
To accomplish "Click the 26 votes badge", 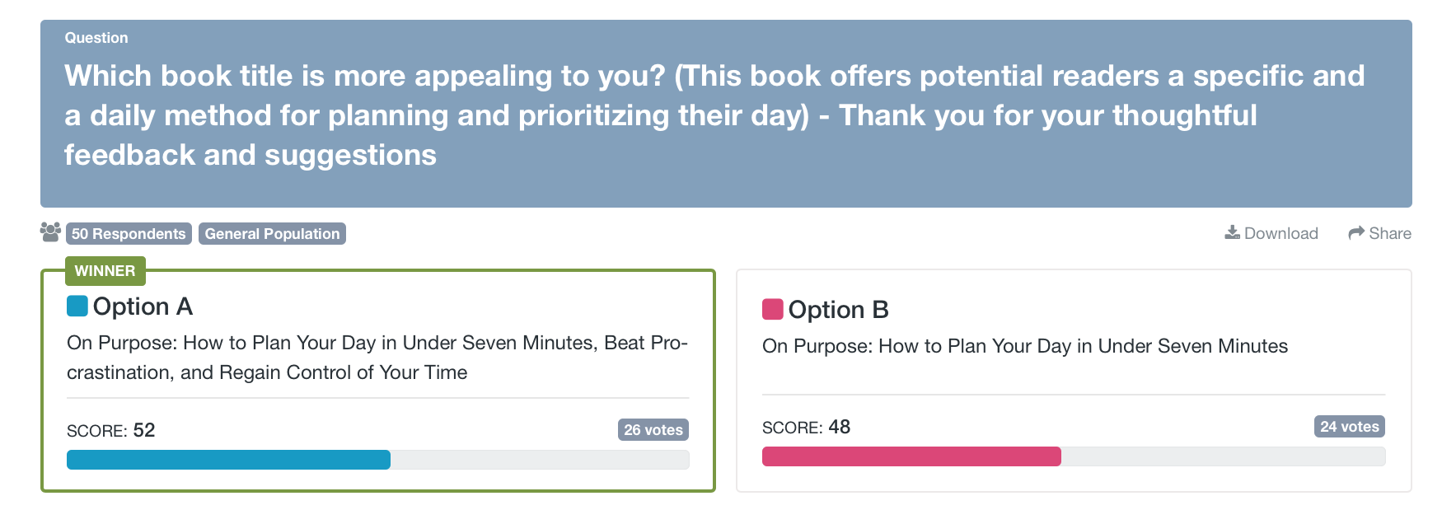I will point(652,429).
